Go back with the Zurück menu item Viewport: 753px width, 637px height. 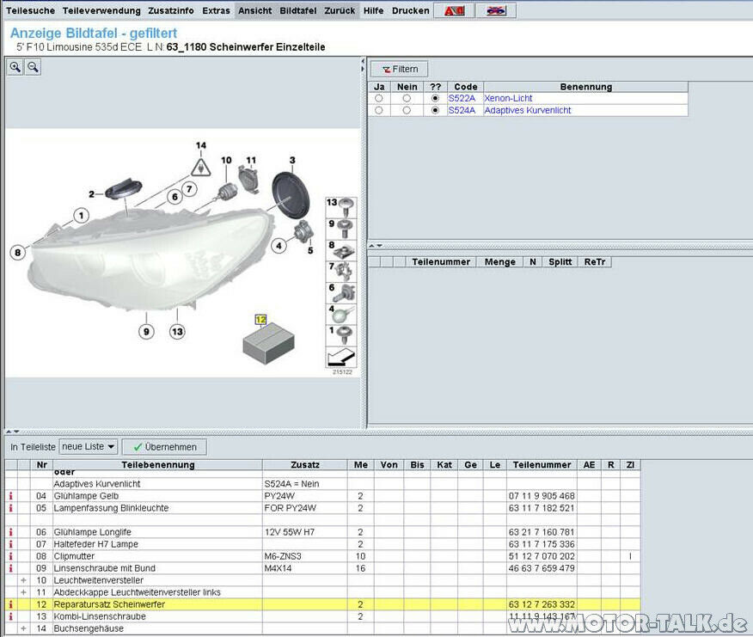click(x=340, y=10)
